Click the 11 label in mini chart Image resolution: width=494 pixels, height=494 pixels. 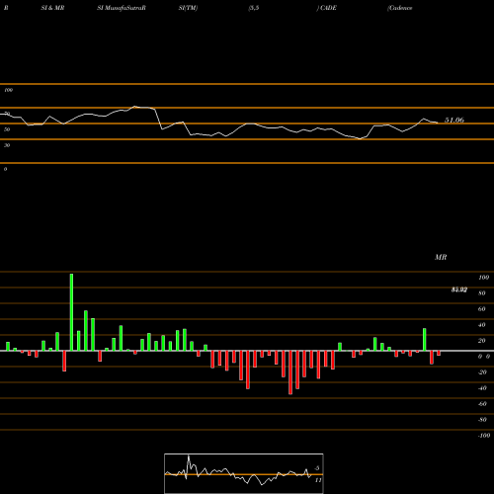pyautogui.click(x=318, y=480)
